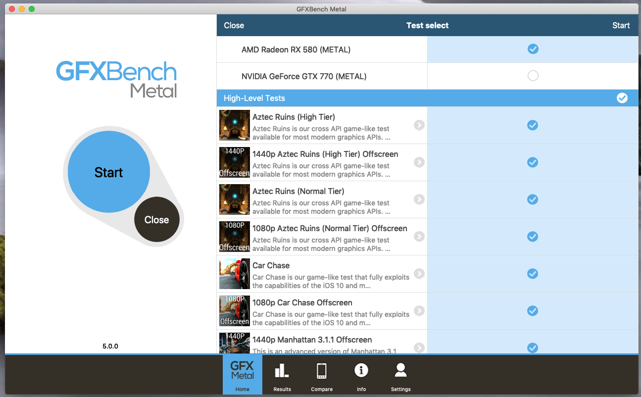Click the 1440p Aztec Ruins (High Tier) Offscreen title

pyautogui.click(x=325, y=154)
